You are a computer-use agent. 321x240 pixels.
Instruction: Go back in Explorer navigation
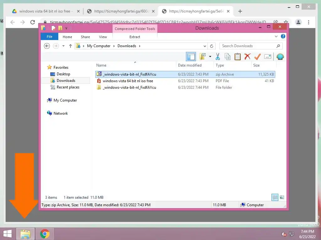47,46
